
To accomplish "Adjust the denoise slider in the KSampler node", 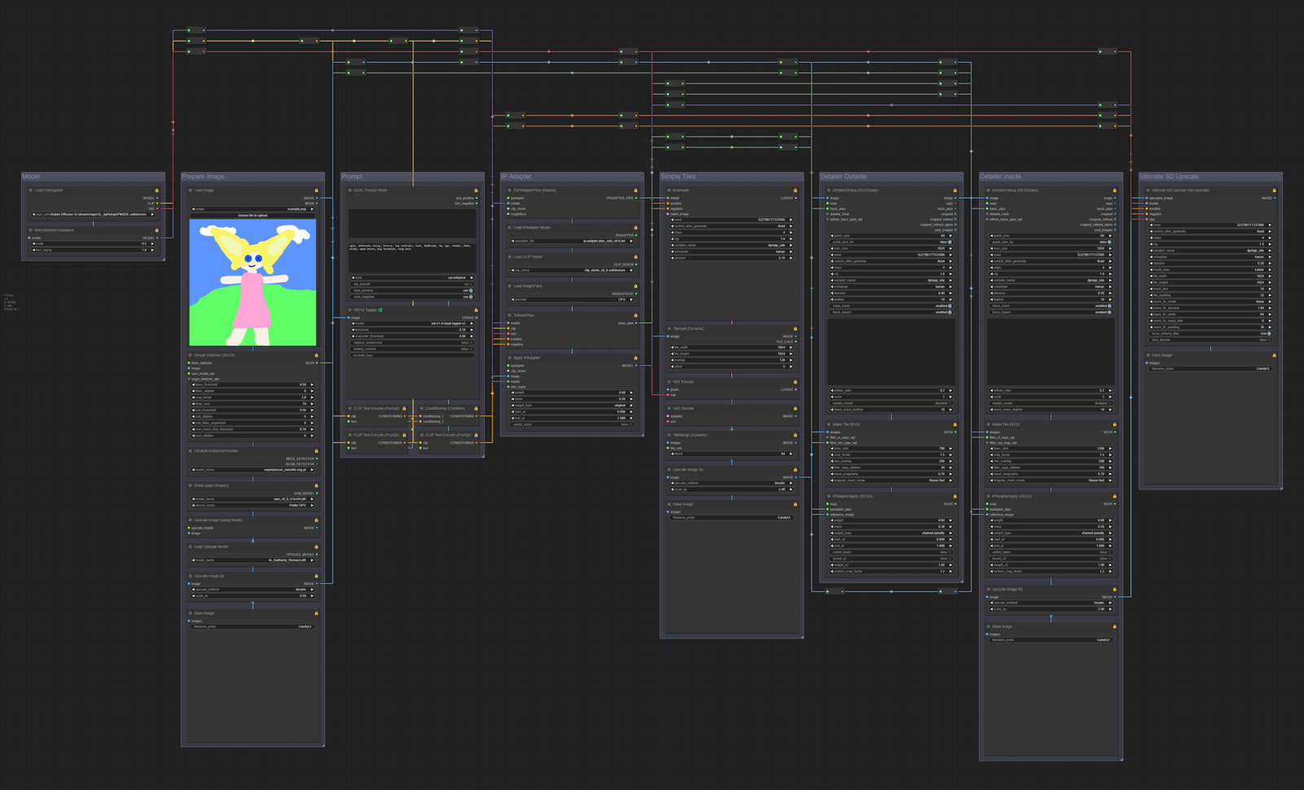I will tap(731, 258).
